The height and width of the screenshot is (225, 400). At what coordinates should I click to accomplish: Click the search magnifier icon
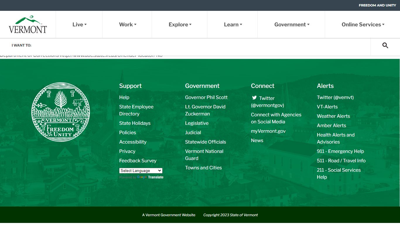tap(385, 45)
